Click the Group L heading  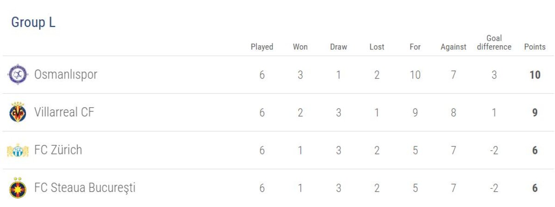coord(33,23)
